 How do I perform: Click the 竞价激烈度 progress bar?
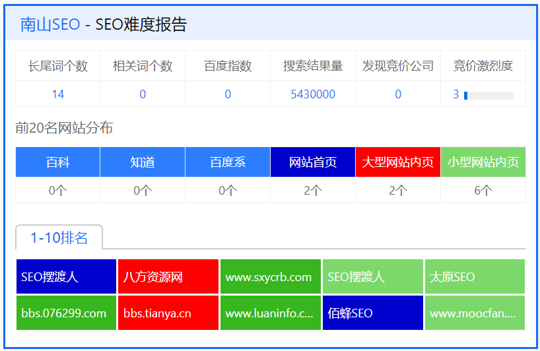(x=489, y=96)
